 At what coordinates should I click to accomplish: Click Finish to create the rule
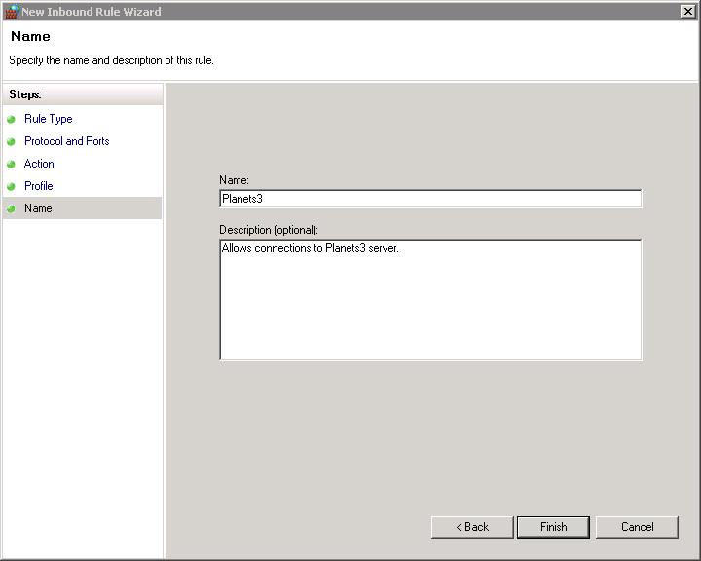click(553, 527)
